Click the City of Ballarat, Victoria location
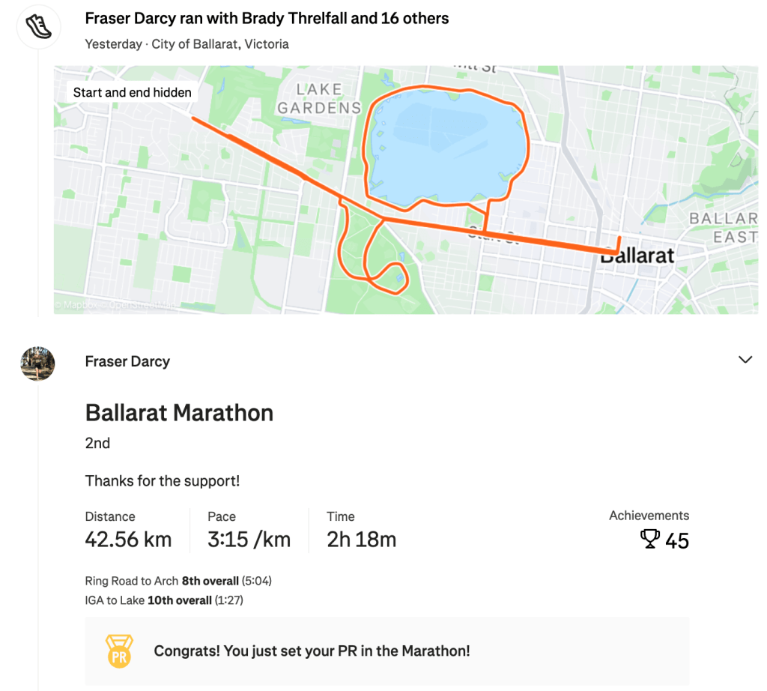 click(x=220, y=44)
